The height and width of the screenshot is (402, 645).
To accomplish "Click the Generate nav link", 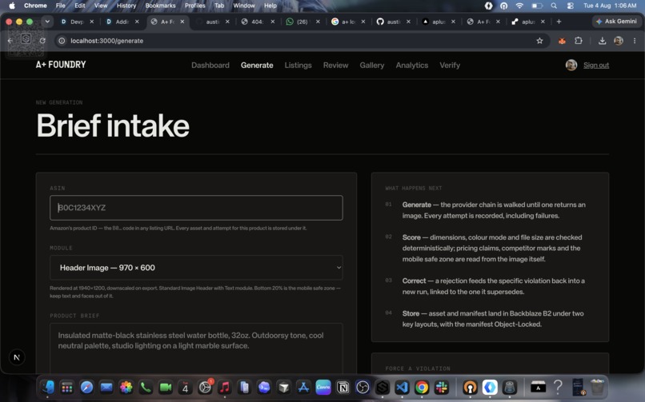I will pyautogui.click(x=257, y=66).
